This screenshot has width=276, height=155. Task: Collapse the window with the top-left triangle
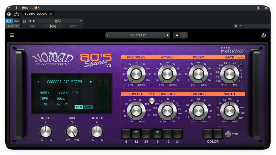pyautogui.click(x=9, y=8)
